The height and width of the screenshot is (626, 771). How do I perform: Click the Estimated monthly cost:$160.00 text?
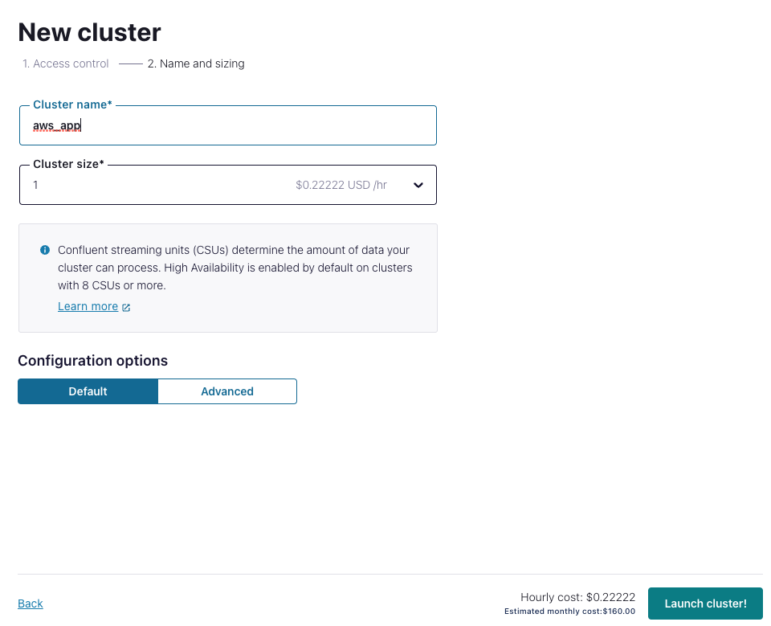(x=569, y=612)
